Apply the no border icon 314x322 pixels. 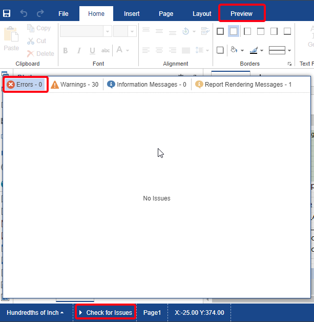click(234, 31)
